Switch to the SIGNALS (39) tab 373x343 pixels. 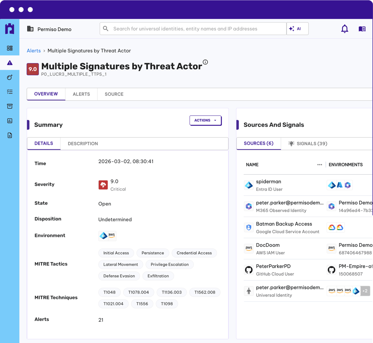click(x=312, y=144)
